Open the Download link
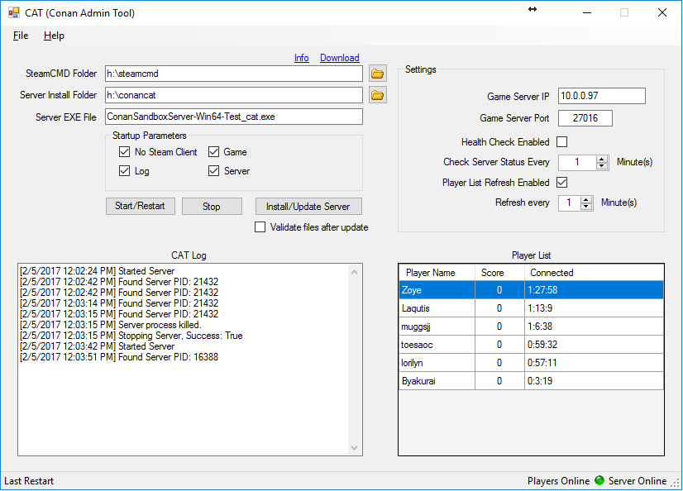The height and width of the screenshot is (491, 683). point(339,58)
